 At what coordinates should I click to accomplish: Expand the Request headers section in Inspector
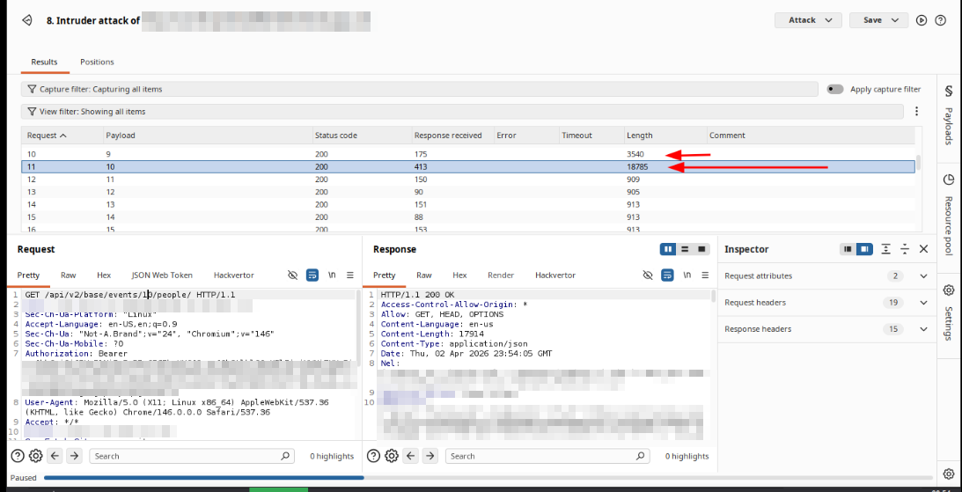923,303
